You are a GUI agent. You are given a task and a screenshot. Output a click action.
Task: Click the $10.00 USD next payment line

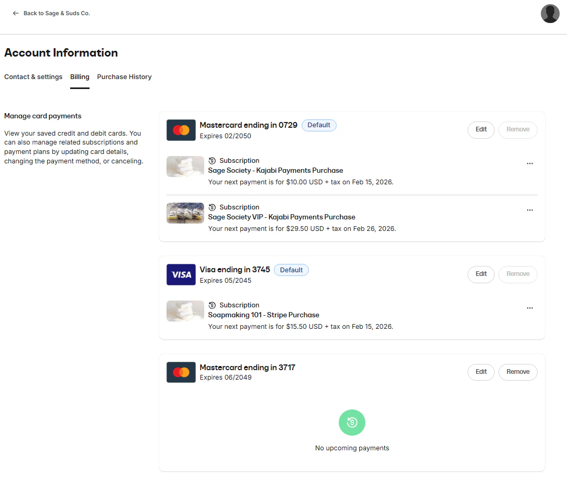(301, 182)
